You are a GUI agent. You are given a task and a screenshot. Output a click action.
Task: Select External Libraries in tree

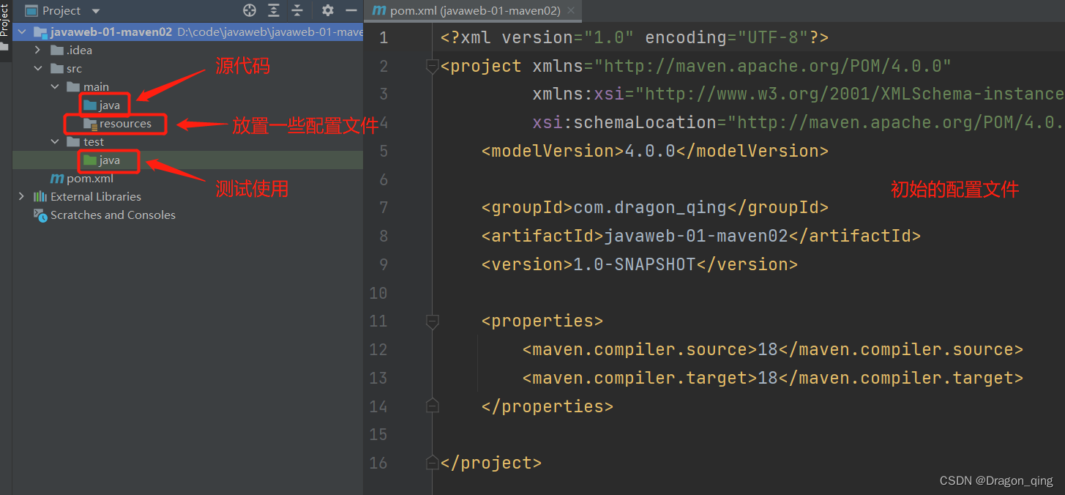pyautogui.click(x=96, y=196)
